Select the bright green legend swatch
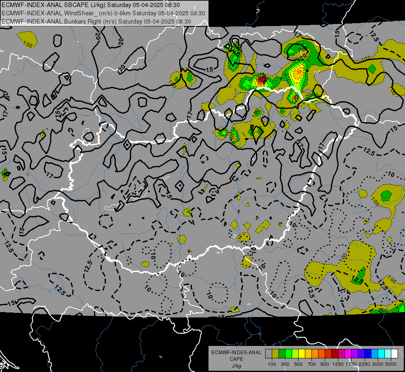The width and height of the screenshot is (405, 372). (x=288, y=354)
